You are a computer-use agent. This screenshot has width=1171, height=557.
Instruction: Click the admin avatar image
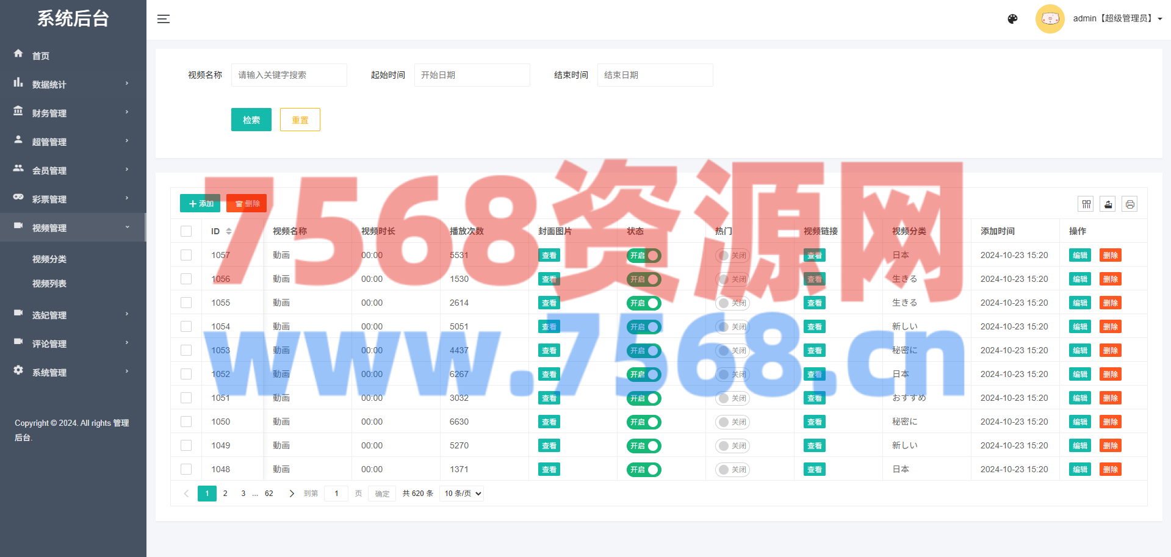[x=1050, y=19]
